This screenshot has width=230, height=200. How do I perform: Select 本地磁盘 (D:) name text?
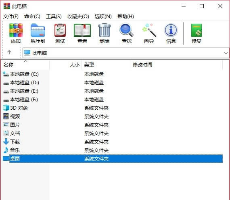pyautogui.click(x=25, y=83)
